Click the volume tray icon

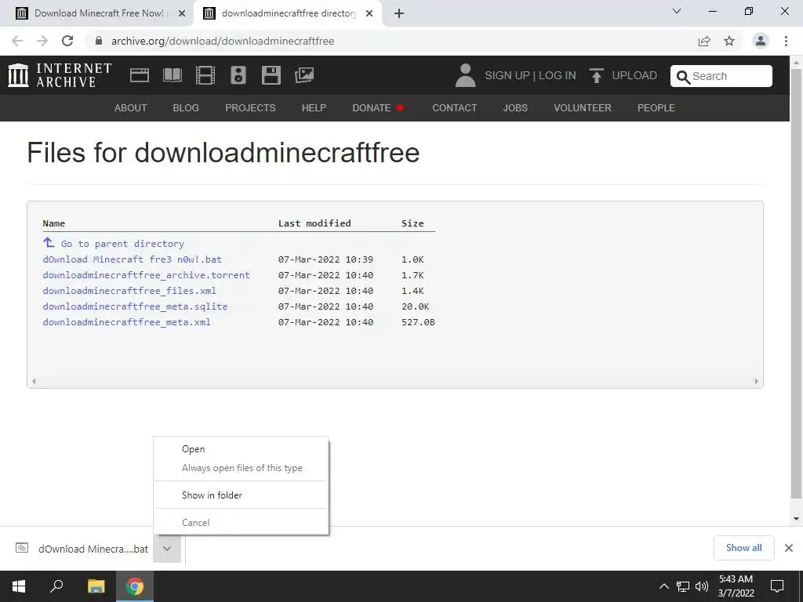click(x=702, y=586)
